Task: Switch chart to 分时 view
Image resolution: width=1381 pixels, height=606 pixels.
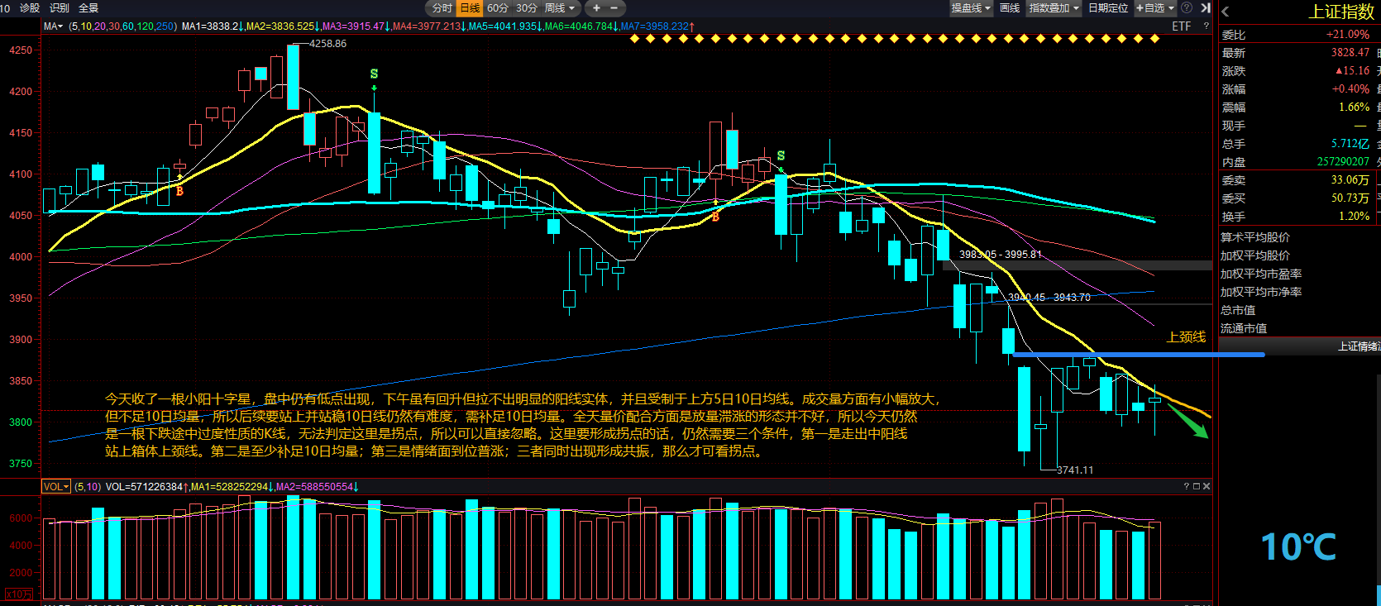Action: click(x=442, y=7)
